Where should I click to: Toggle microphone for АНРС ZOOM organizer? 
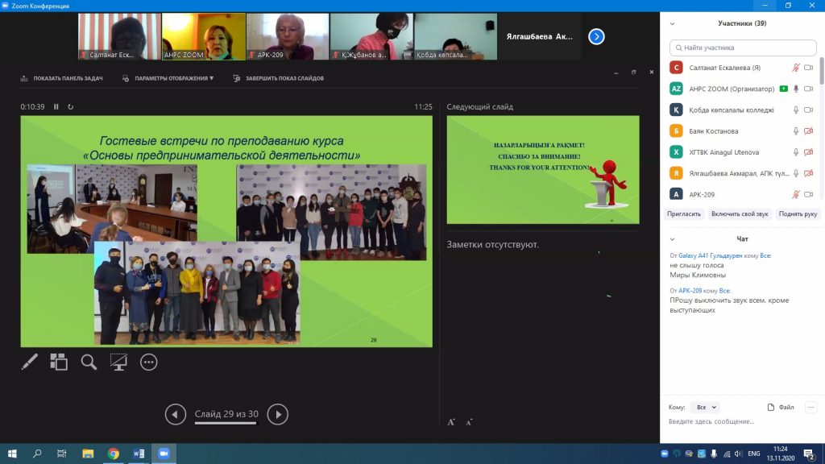tap(796, 89)
